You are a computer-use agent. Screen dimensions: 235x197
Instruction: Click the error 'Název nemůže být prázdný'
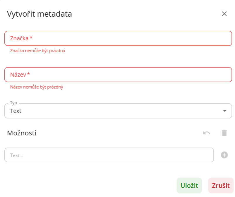pyautogui.click(x=37, y=87)
